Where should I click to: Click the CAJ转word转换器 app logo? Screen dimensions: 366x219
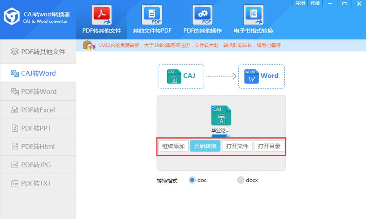point(12,16)
